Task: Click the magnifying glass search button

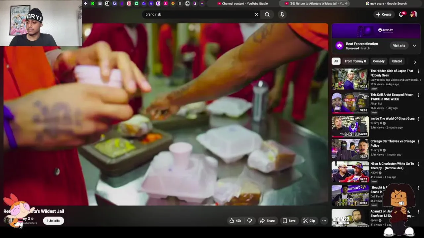Action: 267,15
